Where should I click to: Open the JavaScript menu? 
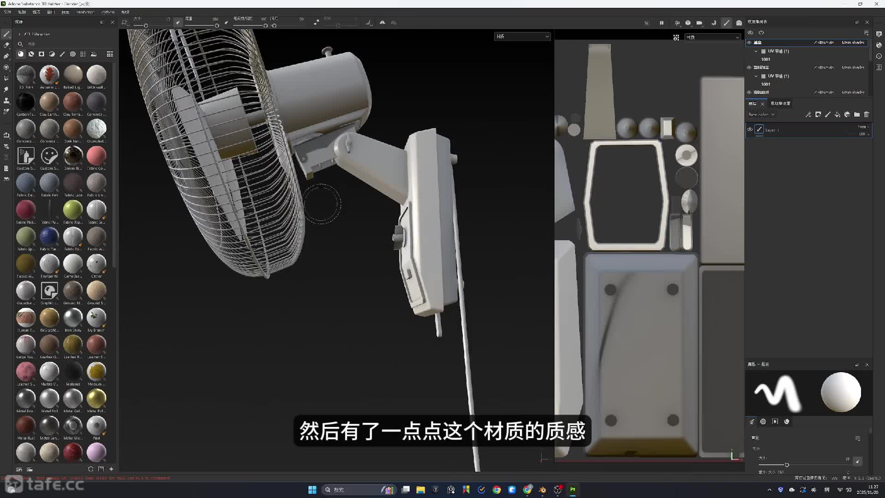[85, 12]
